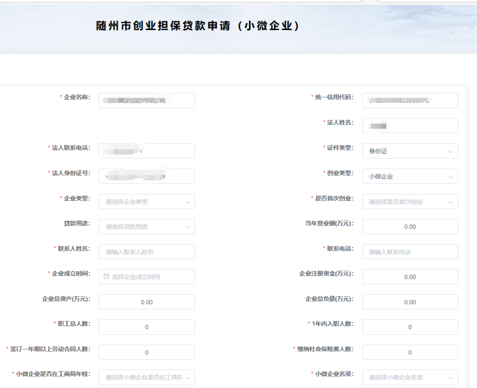
Task: Click the 当年营业额(万元) amount field
Action: pos(410,226)
